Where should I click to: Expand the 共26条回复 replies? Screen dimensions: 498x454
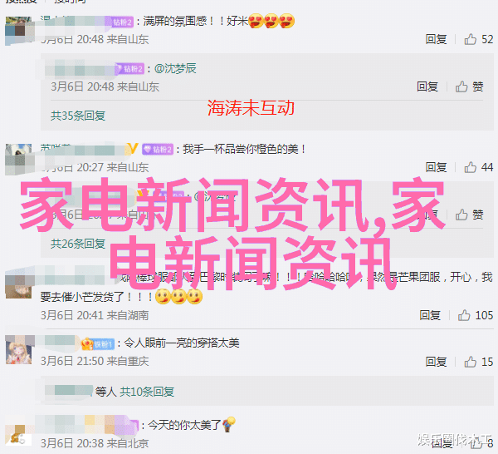tap(78, 244)
